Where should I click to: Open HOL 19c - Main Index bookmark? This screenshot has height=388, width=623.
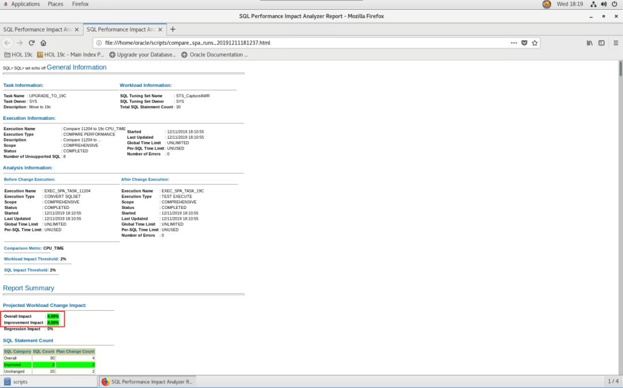[x=70, y=55]
